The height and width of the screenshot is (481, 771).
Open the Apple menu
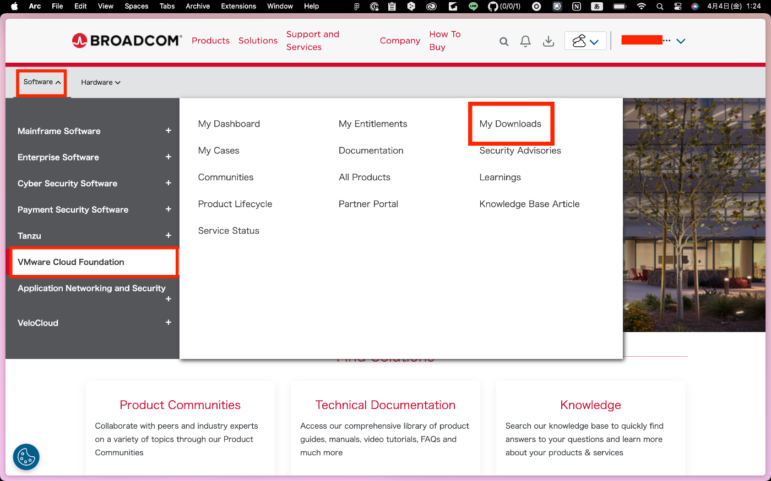(x=15, y=6)
